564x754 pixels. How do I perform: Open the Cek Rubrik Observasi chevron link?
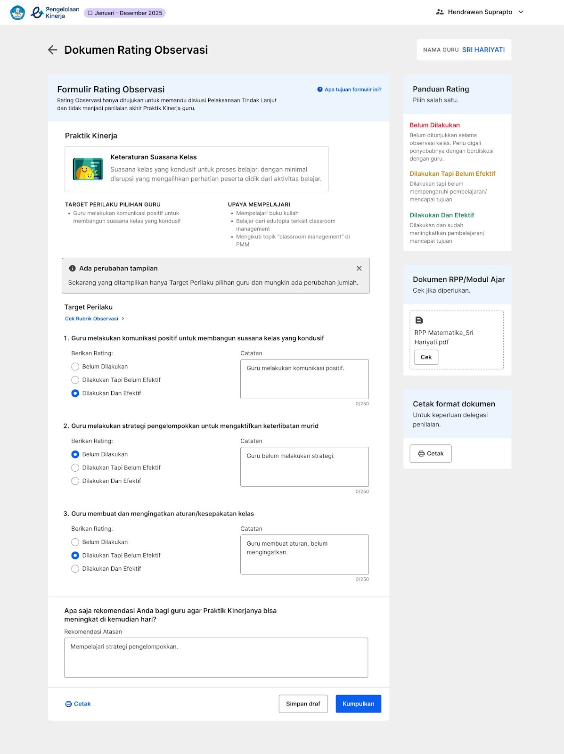[95, 319]
